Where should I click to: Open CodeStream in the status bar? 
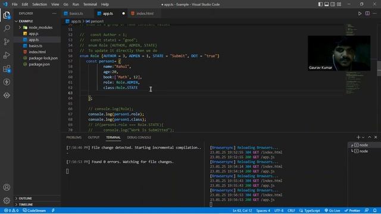pos(35,210)
